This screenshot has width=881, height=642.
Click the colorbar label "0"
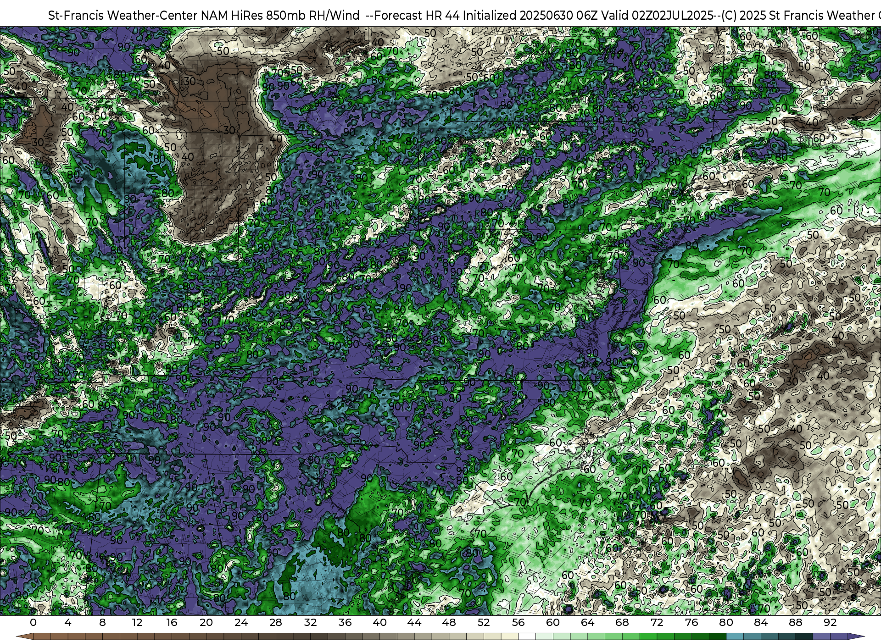pos(33,622)
